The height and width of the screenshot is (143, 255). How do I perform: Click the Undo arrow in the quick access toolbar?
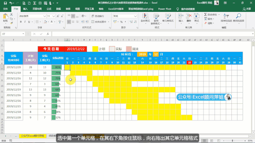11,3
